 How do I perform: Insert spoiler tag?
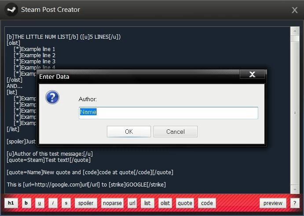point(86,203)
